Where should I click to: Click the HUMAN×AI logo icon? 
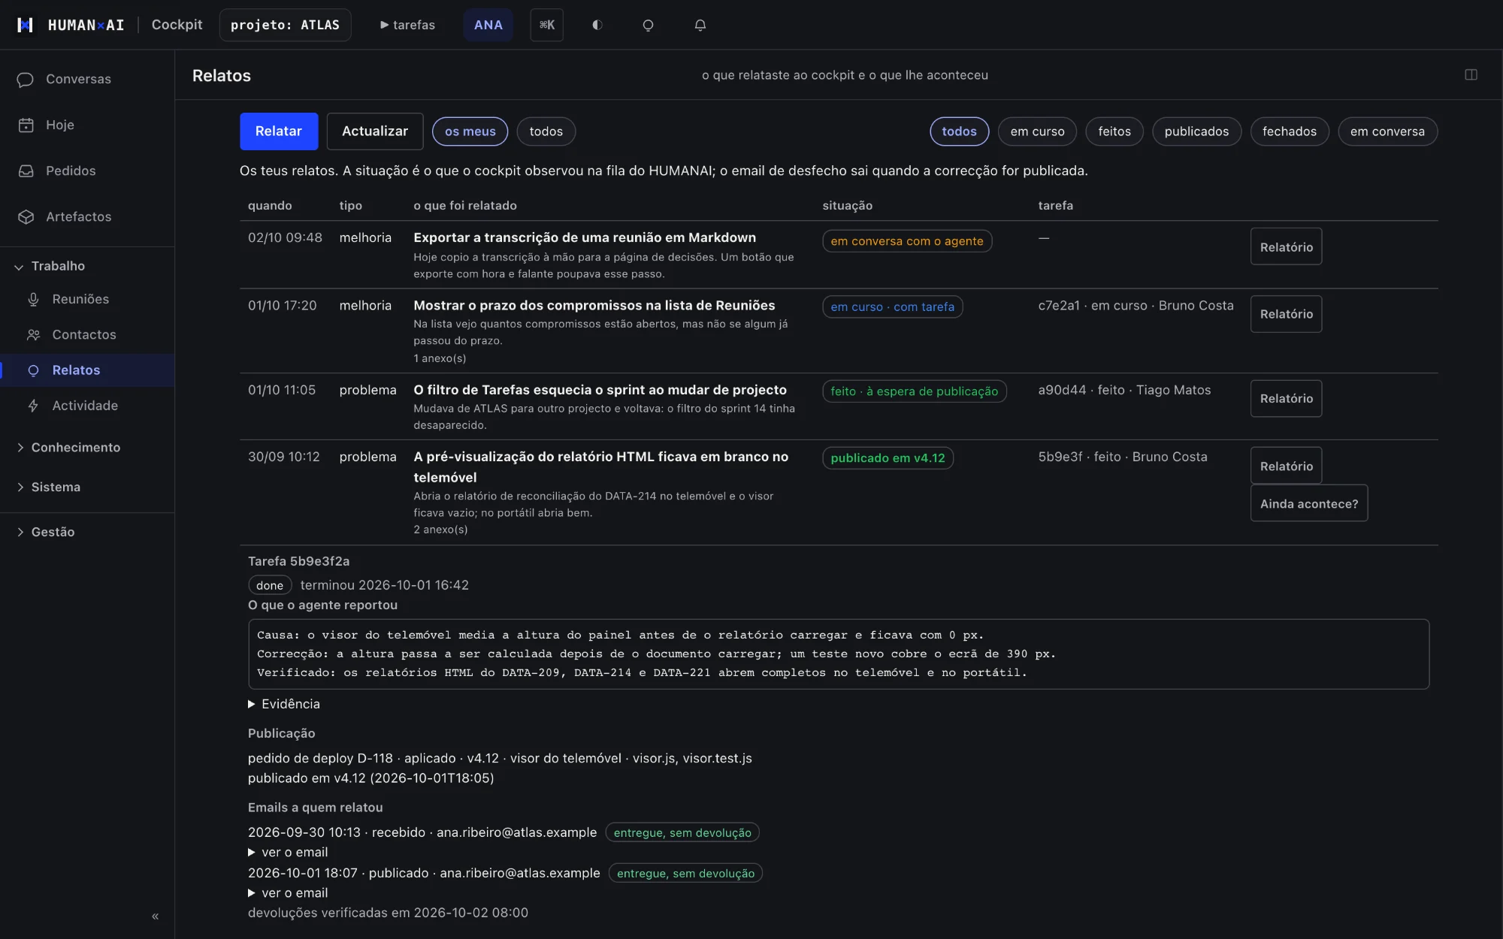pos(25,25)
